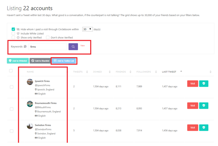Whitelist Ipswich Firms with shield button

204,84
